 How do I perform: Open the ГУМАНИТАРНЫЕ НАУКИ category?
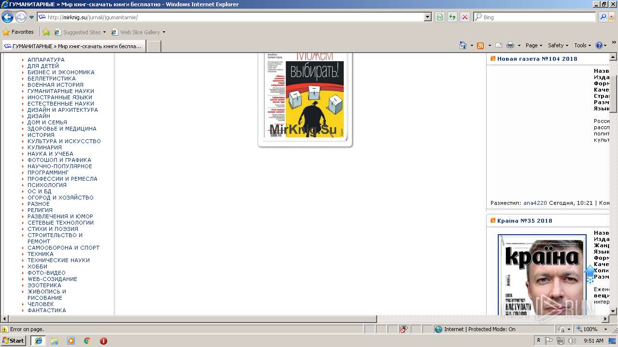pyautogui.click(x=61, y=91)
